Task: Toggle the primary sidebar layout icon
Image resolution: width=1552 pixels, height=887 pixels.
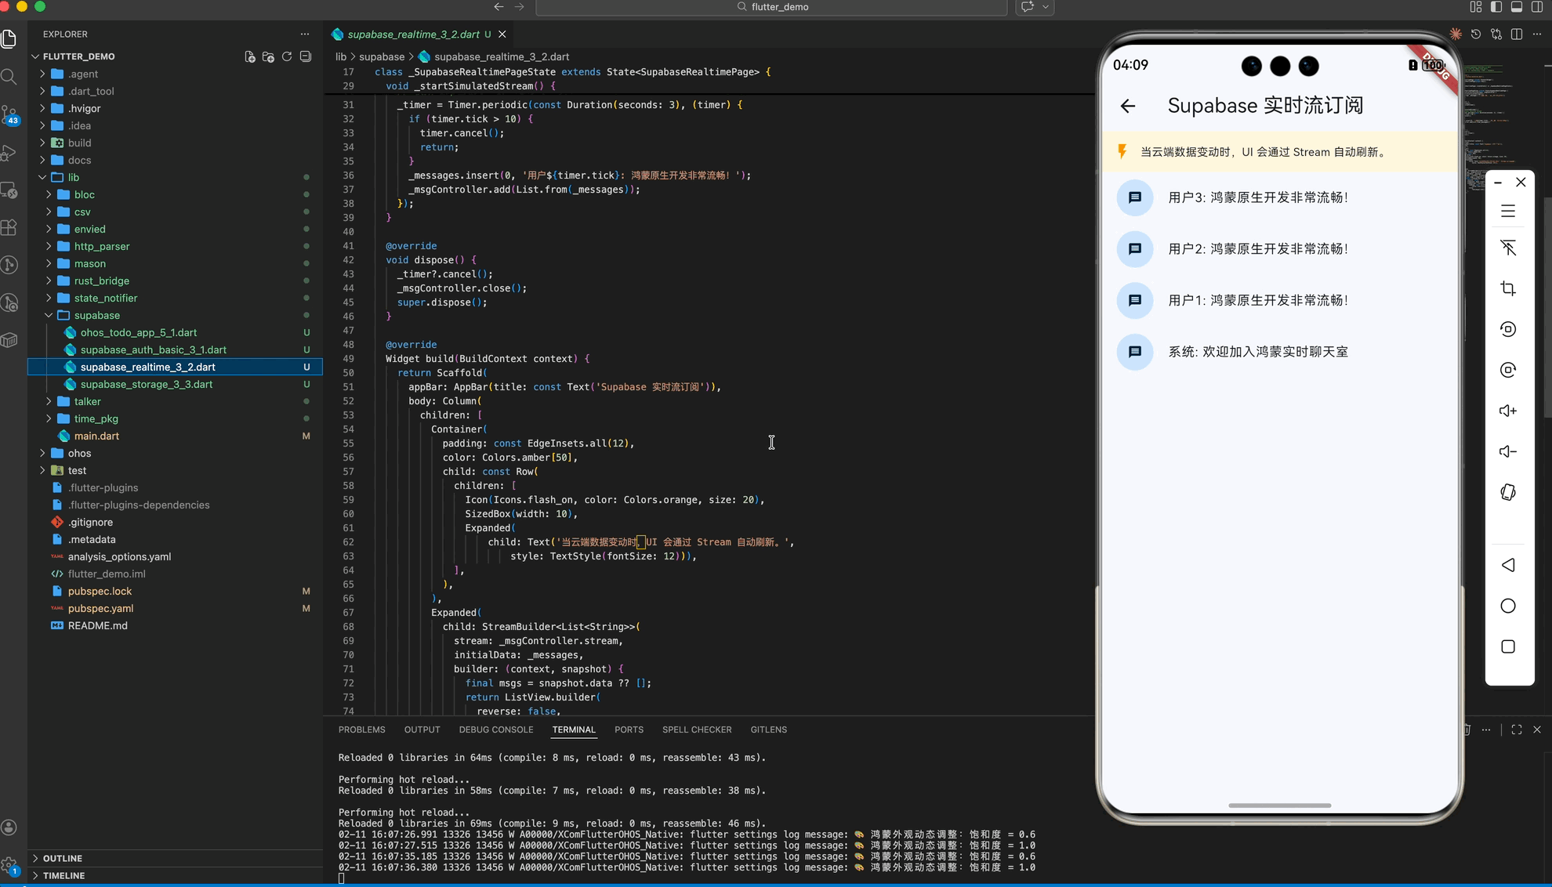Action: click(1496, 7)
